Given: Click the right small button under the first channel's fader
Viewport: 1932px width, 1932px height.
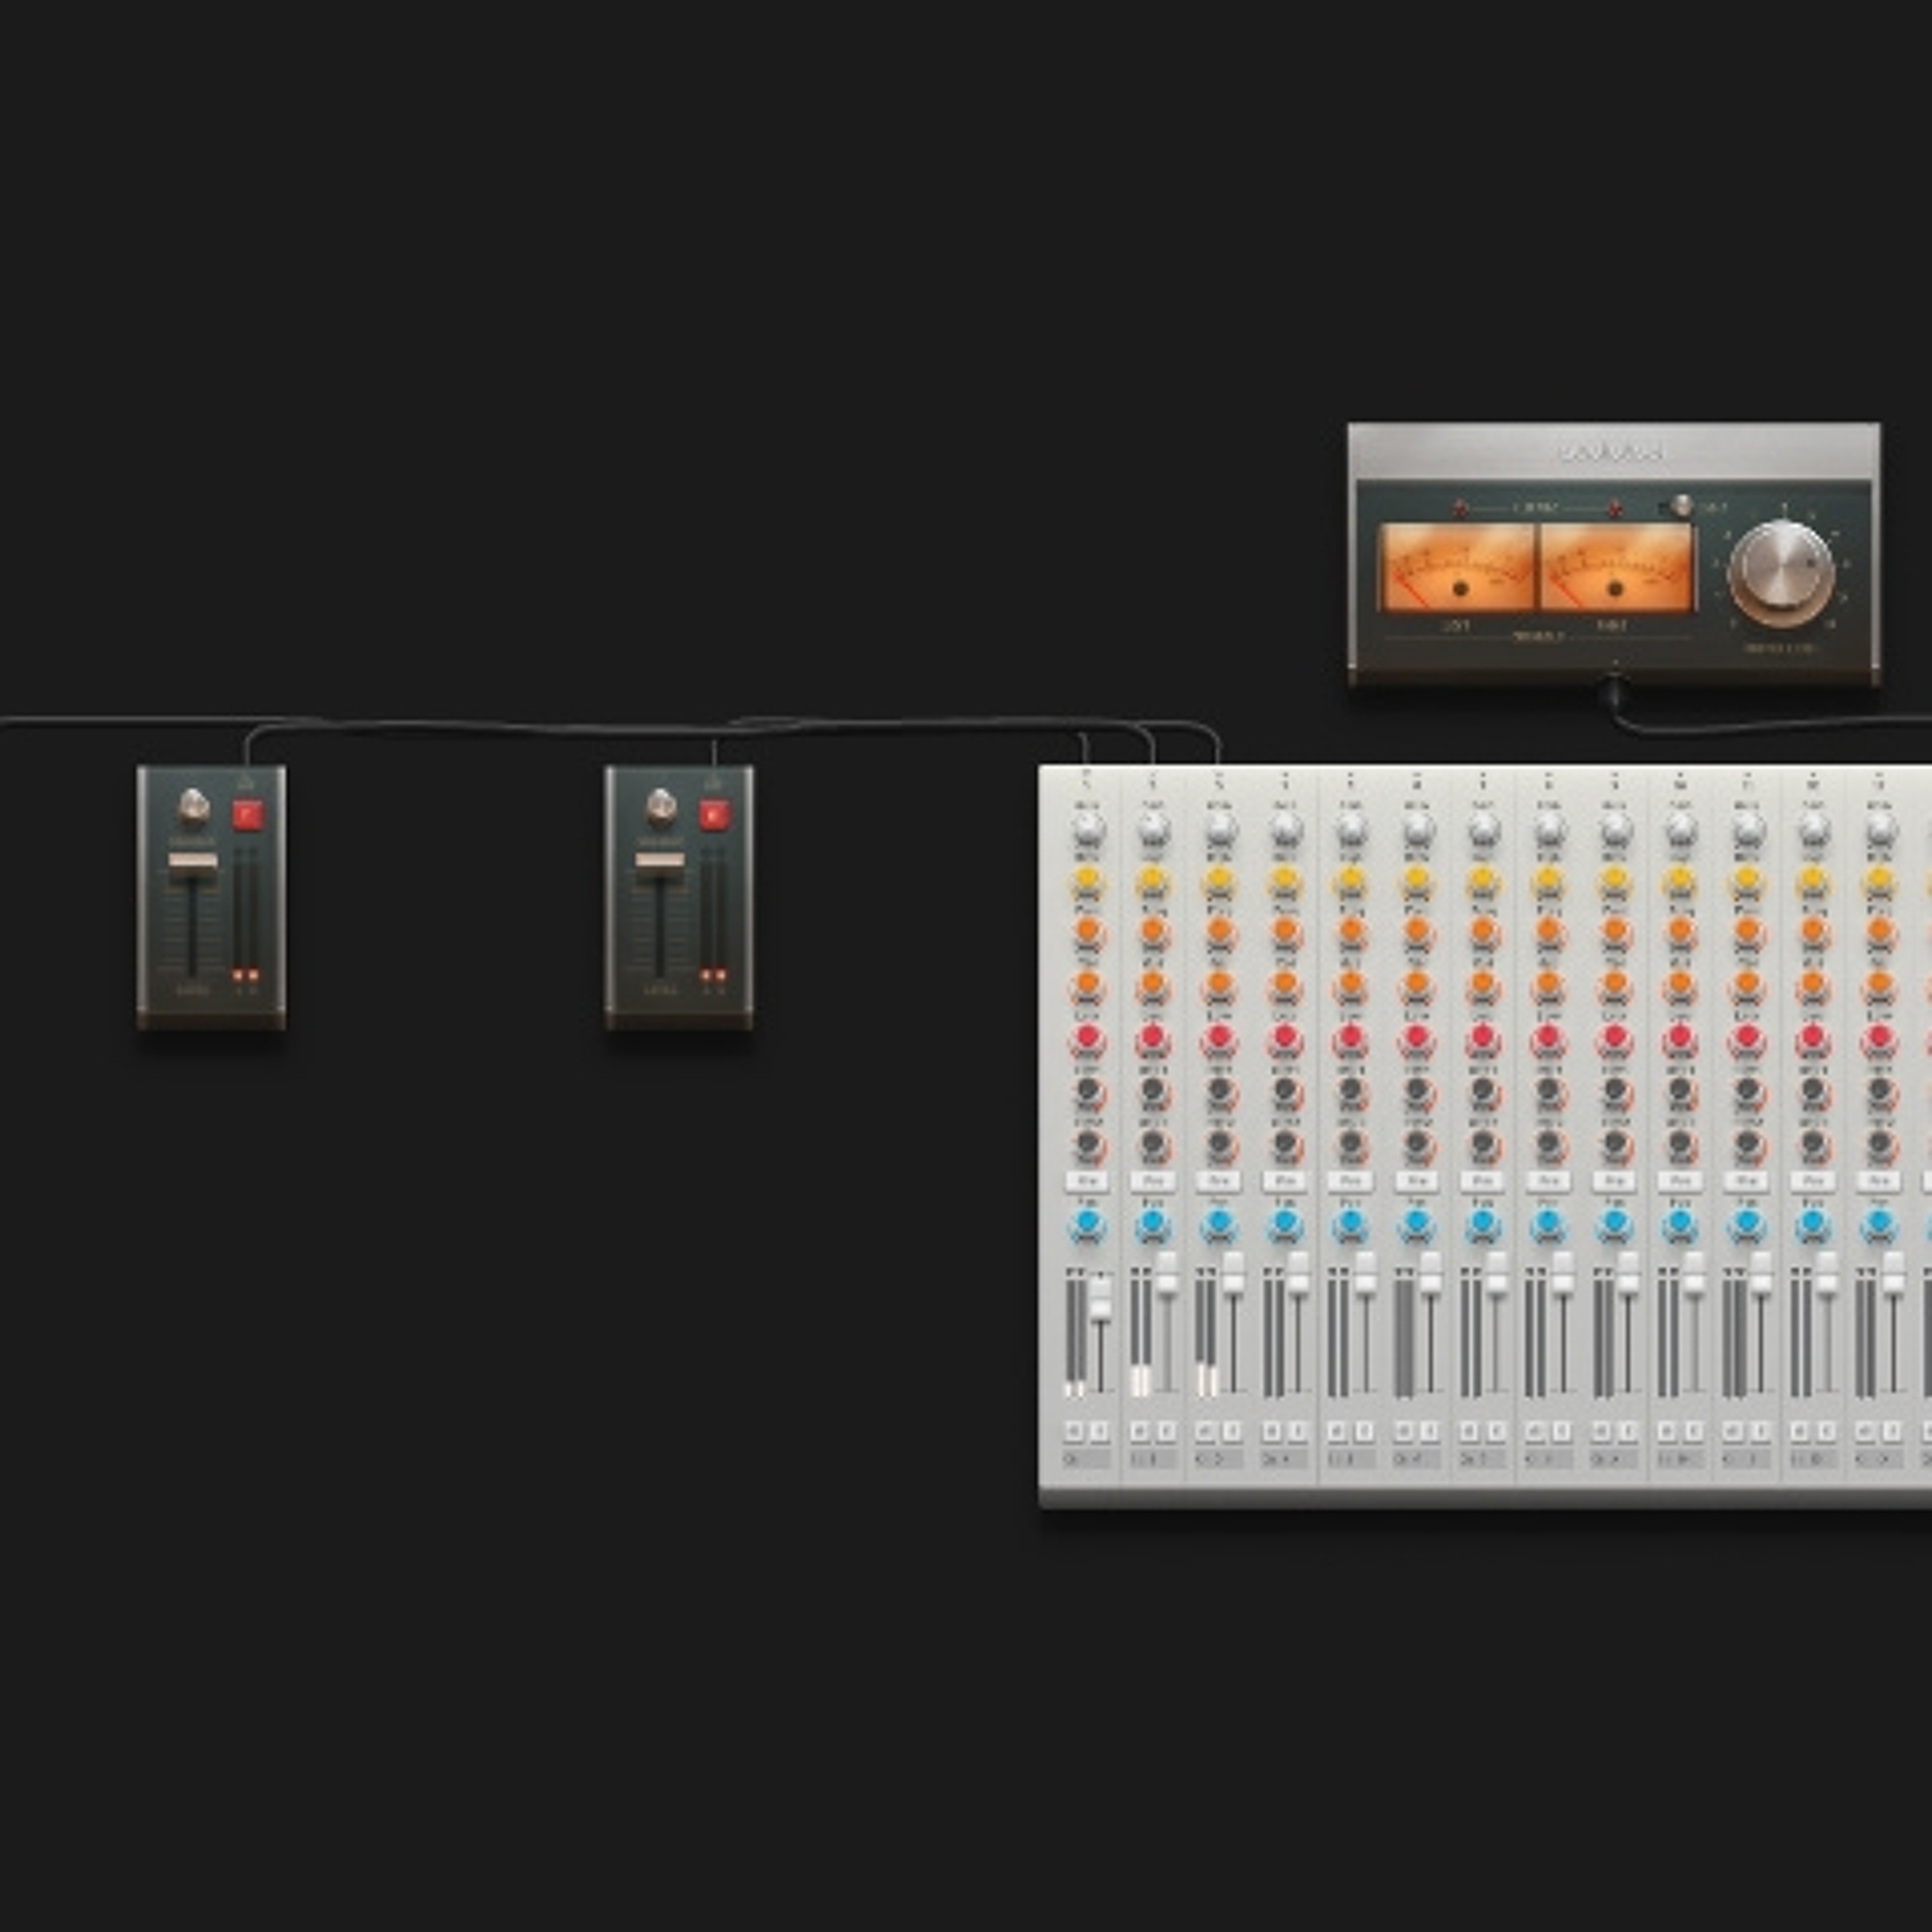Looking at the screenshot, I should (x=1099, y=1432).
